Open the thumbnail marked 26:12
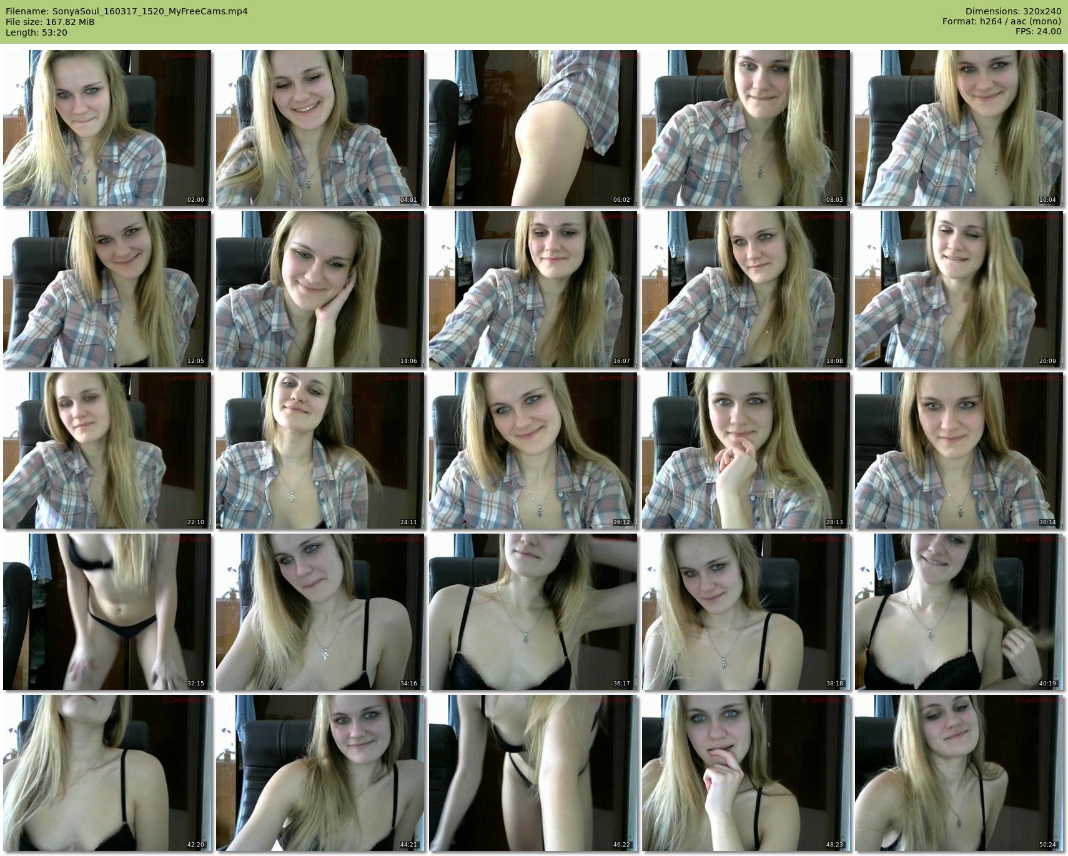Image resolution: width=1068 pixels, height=856 pixels. coord(533,450)
